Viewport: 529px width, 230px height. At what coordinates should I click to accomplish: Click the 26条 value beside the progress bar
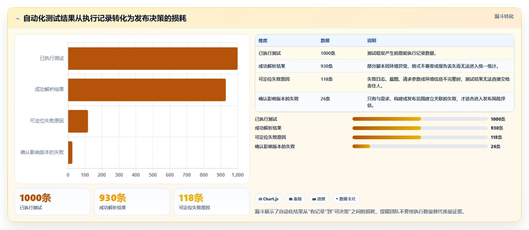click(496, 146)
